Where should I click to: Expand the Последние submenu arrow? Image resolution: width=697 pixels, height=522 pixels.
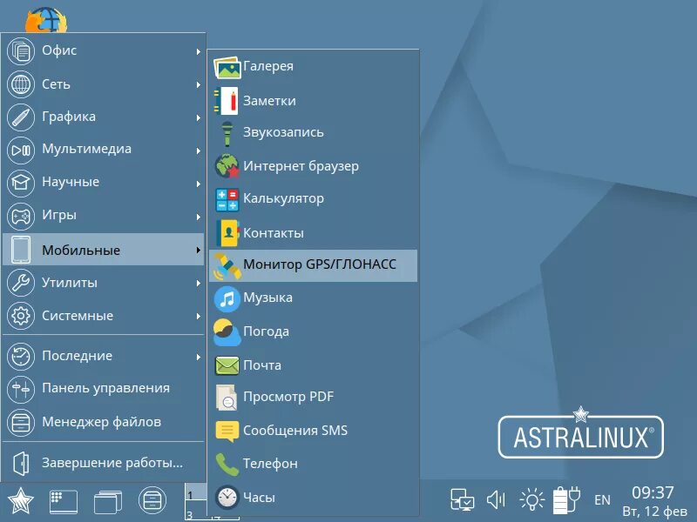coord(199,357)
